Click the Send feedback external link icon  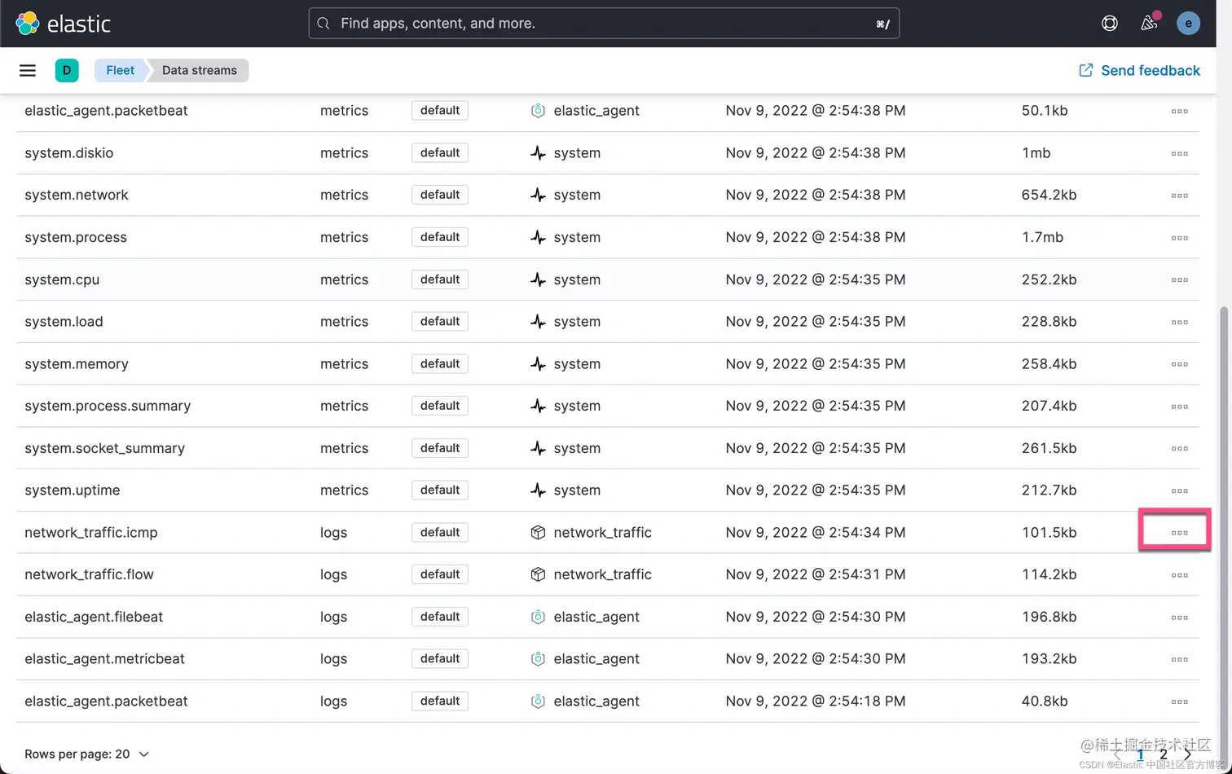tap(1085, 70)
